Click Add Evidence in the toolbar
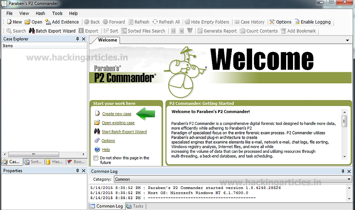Screen dimensions: 355x210 point(62,22)
